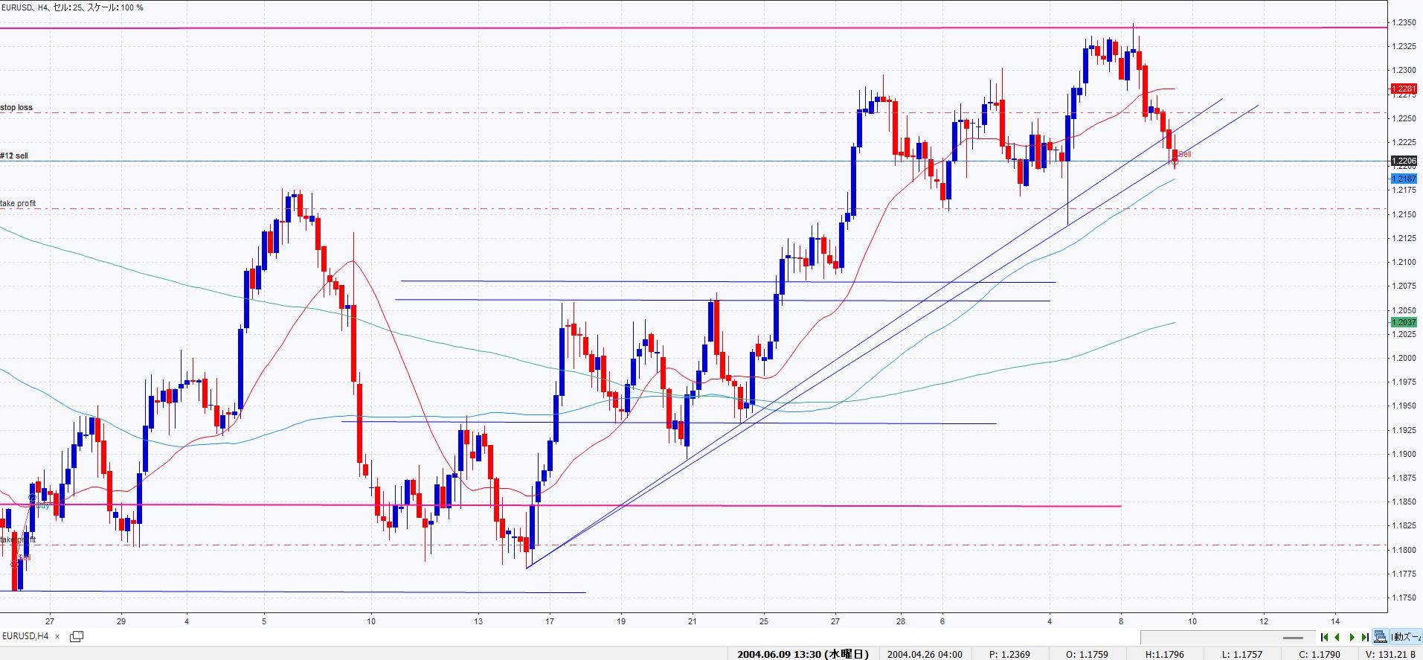Click the chart title EURUSD, H4 text
Viewport: 1423px width, 660px height.
click(x=25, y=7)
